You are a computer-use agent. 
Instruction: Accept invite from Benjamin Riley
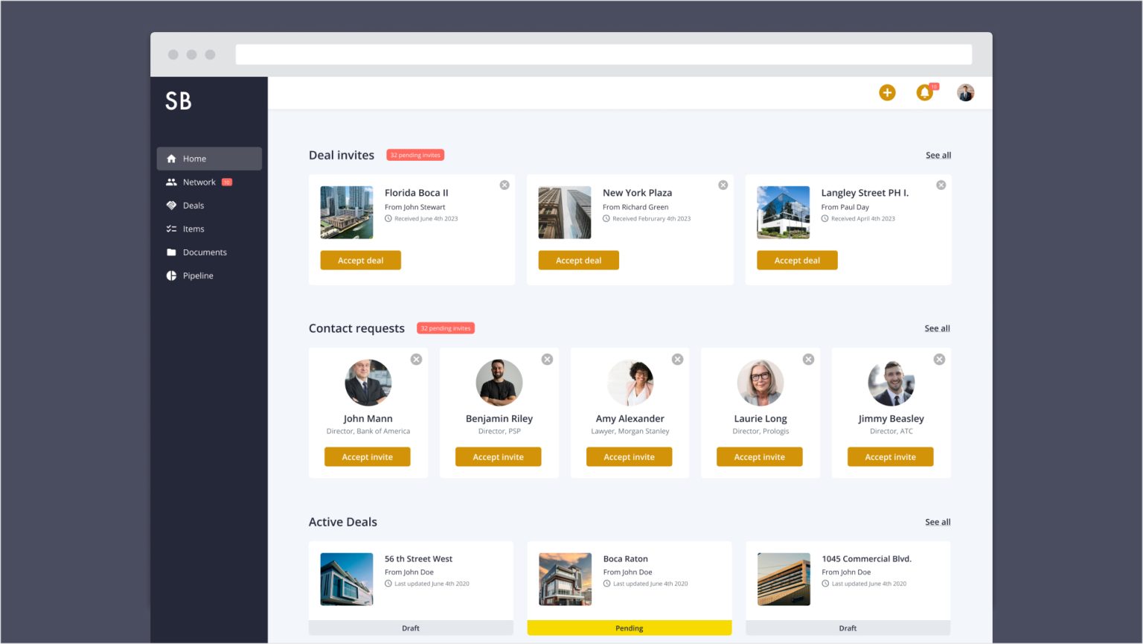click(498, 457)
